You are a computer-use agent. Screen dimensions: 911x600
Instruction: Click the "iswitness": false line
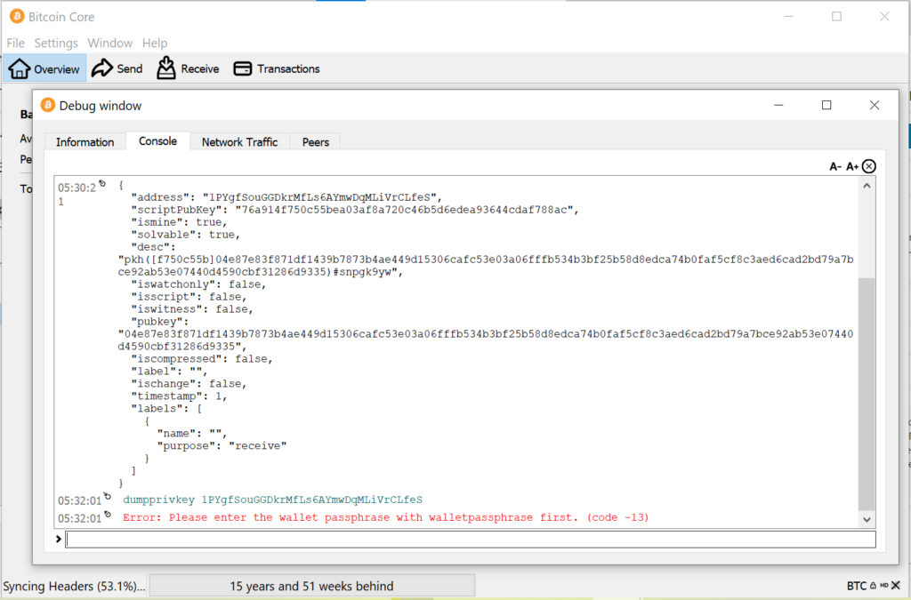coord(192,309)
